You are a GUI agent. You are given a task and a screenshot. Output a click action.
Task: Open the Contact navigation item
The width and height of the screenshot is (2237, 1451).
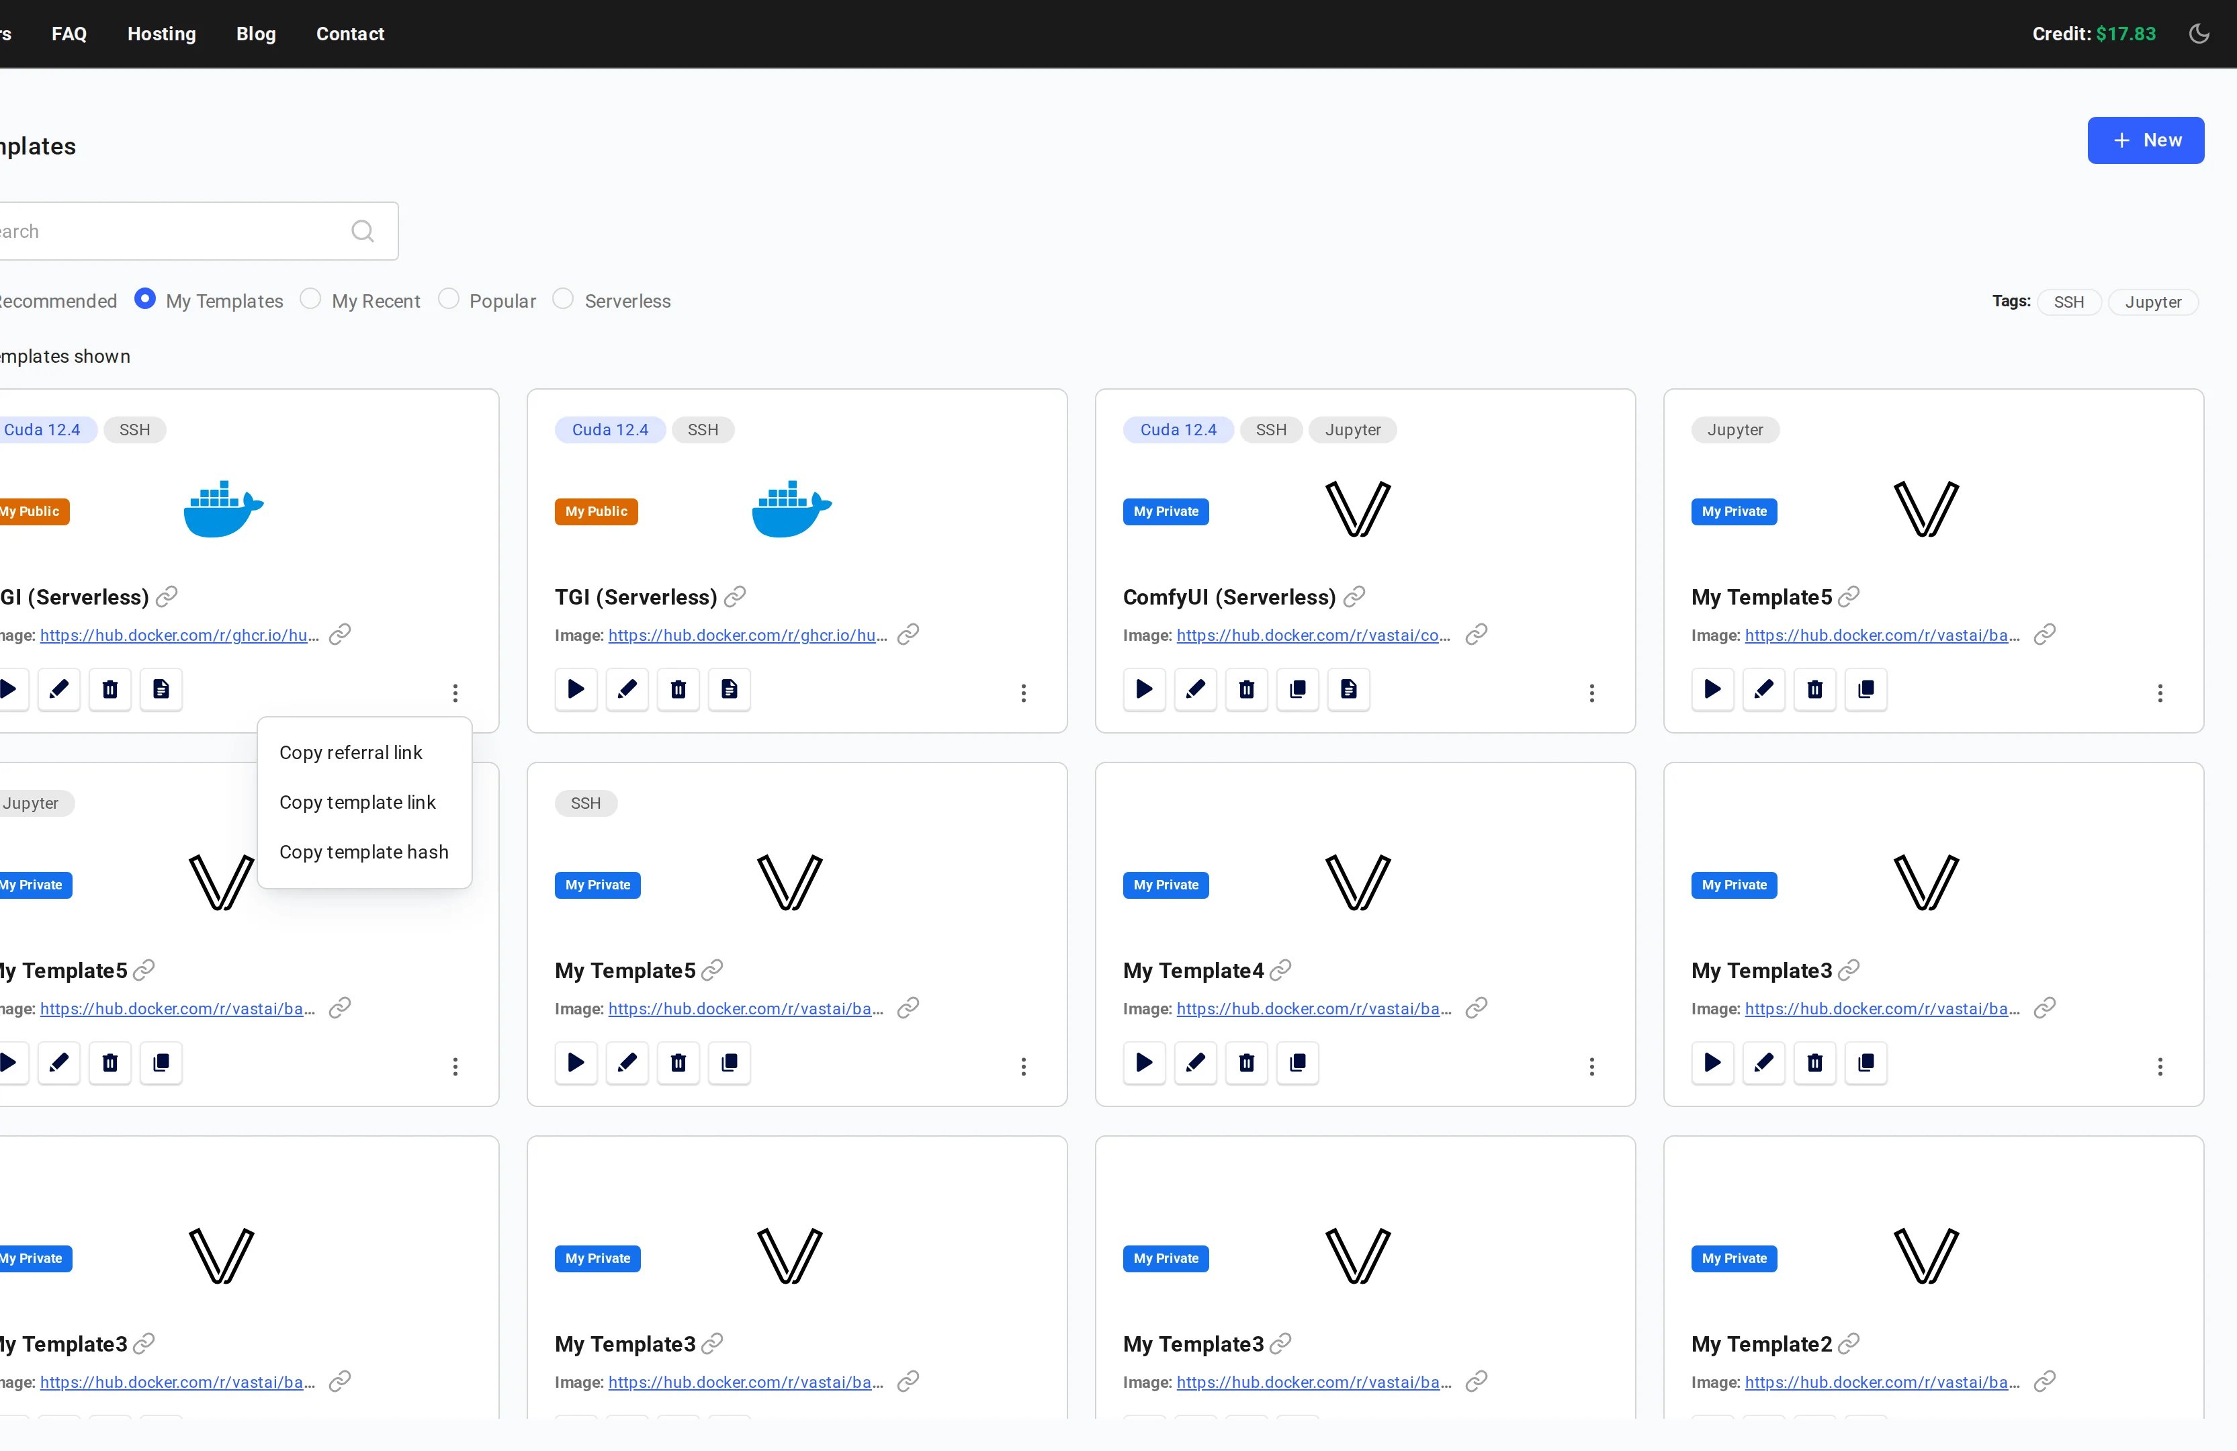coord(351,34)
